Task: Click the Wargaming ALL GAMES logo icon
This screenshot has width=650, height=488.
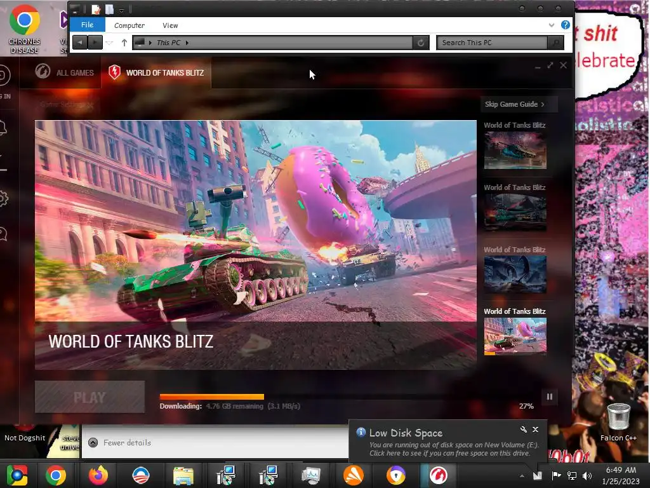Action: [43, 71]
